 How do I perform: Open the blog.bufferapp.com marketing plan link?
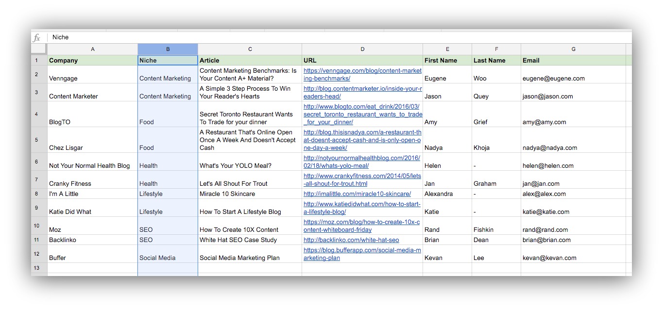[362, 254]
